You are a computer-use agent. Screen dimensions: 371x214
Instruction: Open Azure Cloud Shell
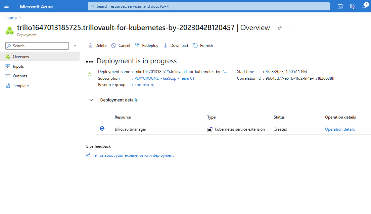[x=340, y=6]
